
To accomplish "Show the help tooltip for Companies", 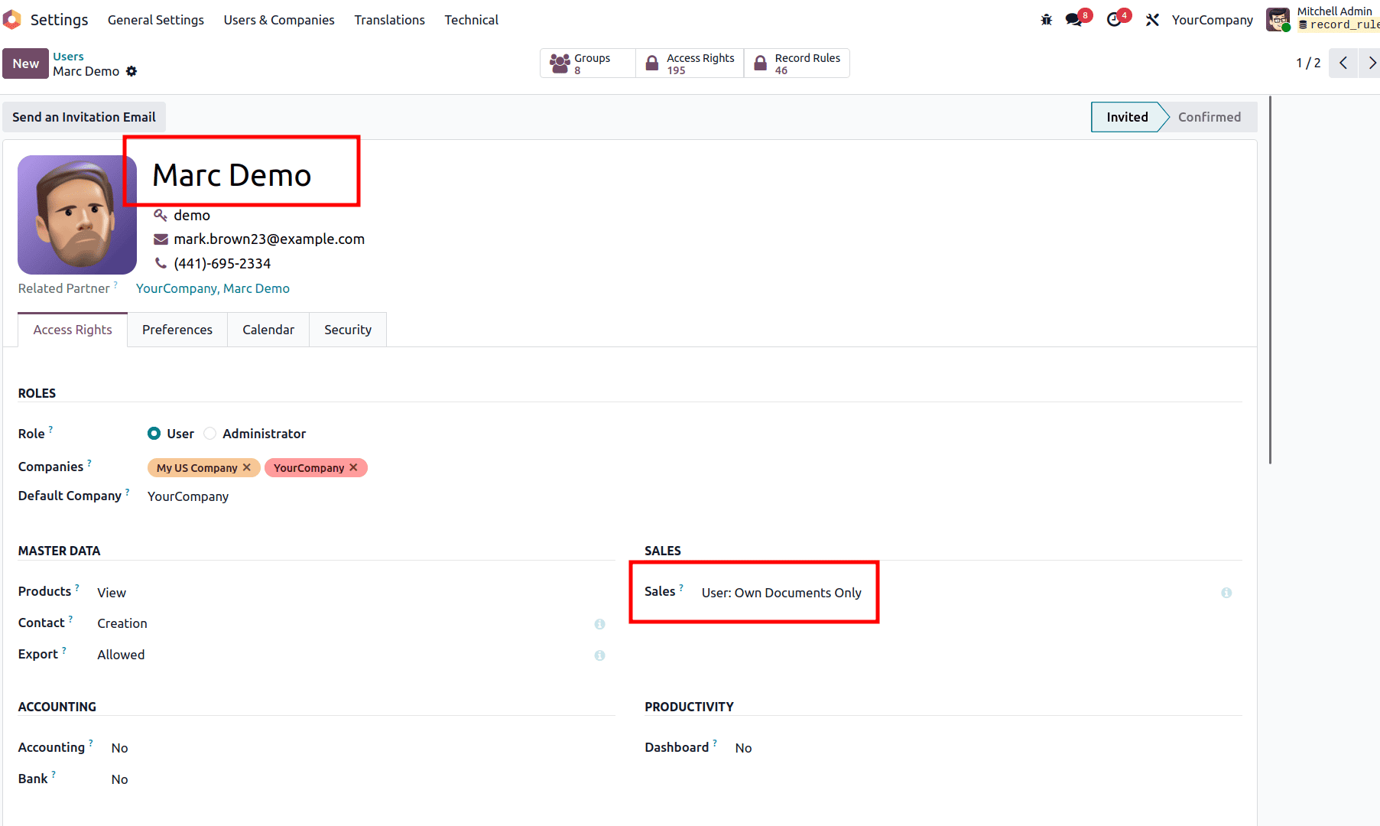I will 89,462.
